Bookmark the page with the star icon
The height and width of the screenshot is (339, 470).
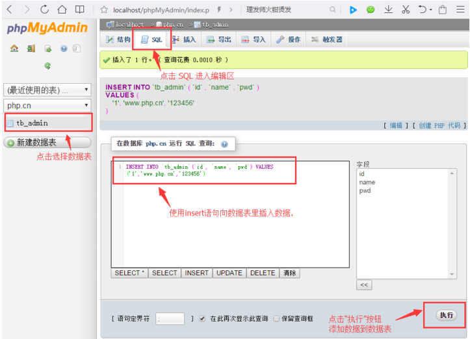104,10
